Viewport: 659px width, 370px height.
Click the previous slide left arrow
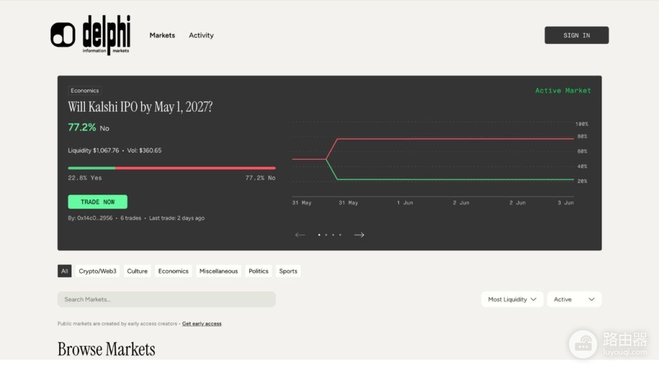coord(300,235)
